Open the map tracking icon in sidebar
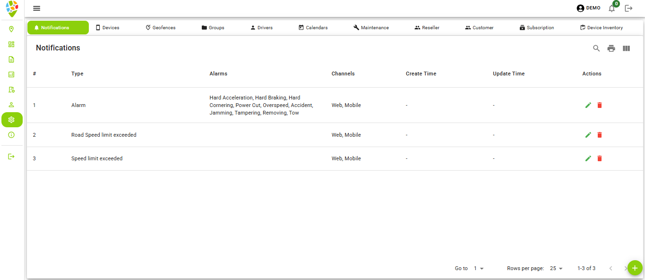Viewport: 645px width, 280px height. pos(12,29)
